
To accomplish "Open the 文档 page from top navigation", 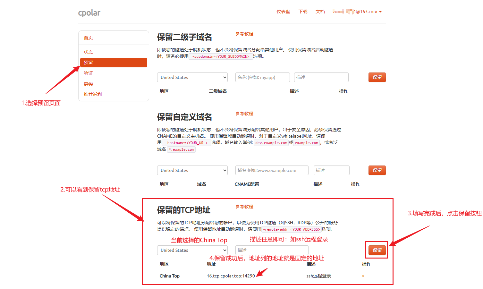I will point(320,12).
